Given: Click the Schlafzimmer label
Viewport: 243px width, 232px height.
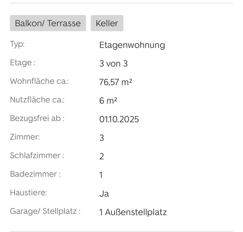Looking at the screenshot, I should [x=37, y=155].
